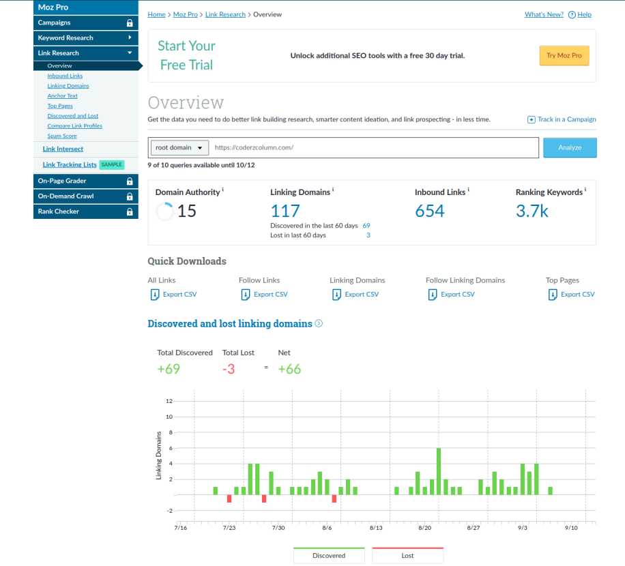Open the Discovered and Lost sidebar link

(73, 116)
